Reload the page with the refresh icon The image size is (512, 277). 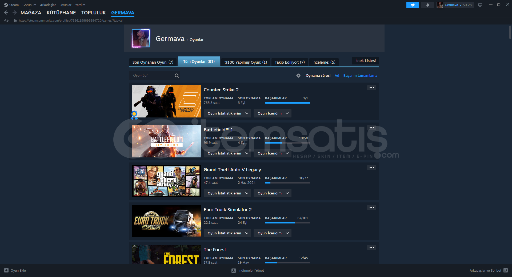6,21
